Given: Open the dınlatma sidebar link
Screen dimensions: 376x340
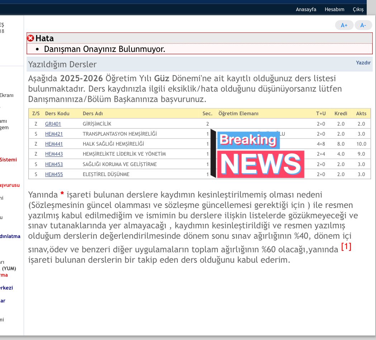Looking at the screenshot, I should [10, 236].
